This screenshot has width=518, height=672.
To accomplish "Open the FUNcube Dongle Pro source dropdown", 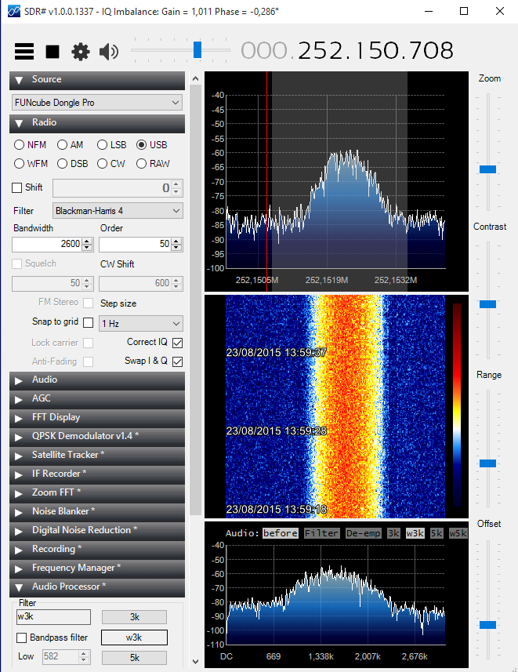I will 97,103.
